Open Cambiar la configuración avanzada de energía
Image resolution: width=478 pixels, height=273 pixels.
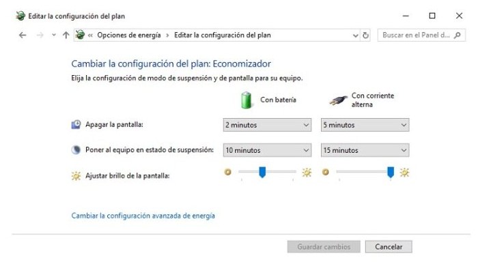point(143,216)
